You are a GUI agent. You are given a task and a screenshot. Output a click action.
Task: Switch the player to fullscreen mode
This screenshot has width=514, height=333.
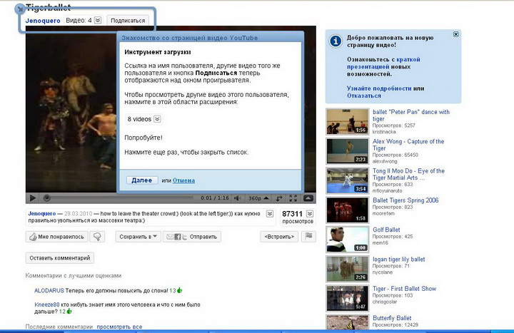[x=293, y=198]
